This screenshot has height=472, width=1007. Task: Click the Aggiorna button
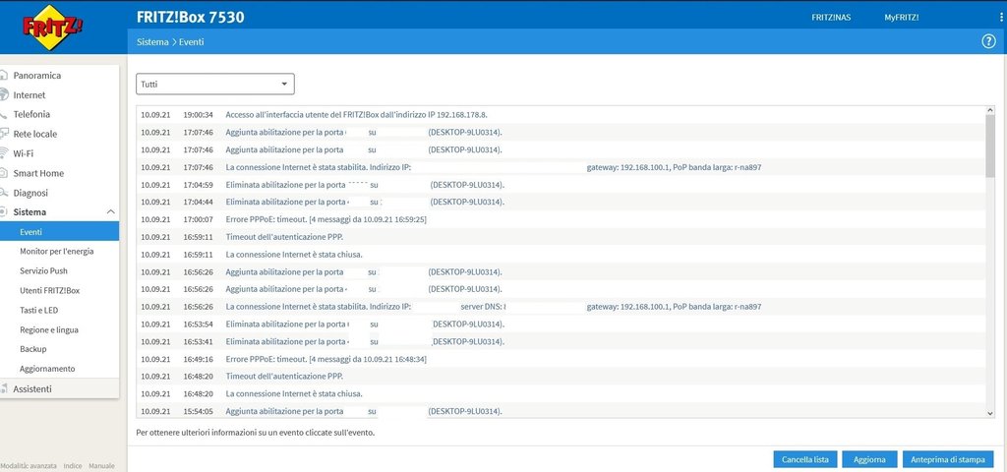(x=868, y=459)
